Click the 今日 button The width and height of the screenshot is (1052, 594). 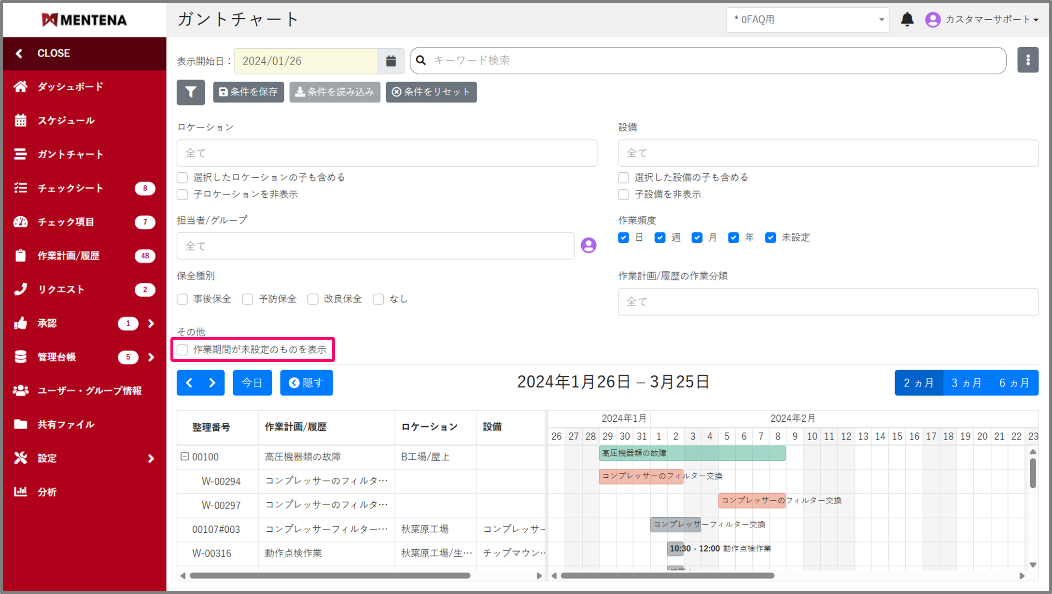pyautogui.click(x=252, y=383)
